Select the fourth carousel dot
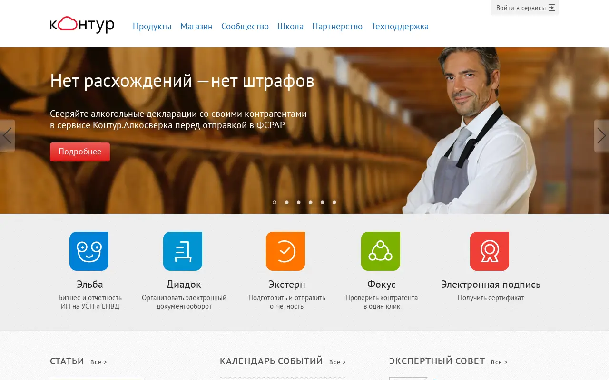The height and width of the screenshot is (380, 609). pos(310,202)
